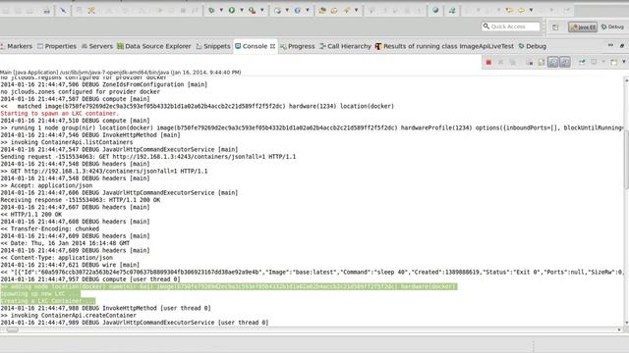
Task: Click the Remove All Terminated Launches icon
Action: [x=513, y=62]
